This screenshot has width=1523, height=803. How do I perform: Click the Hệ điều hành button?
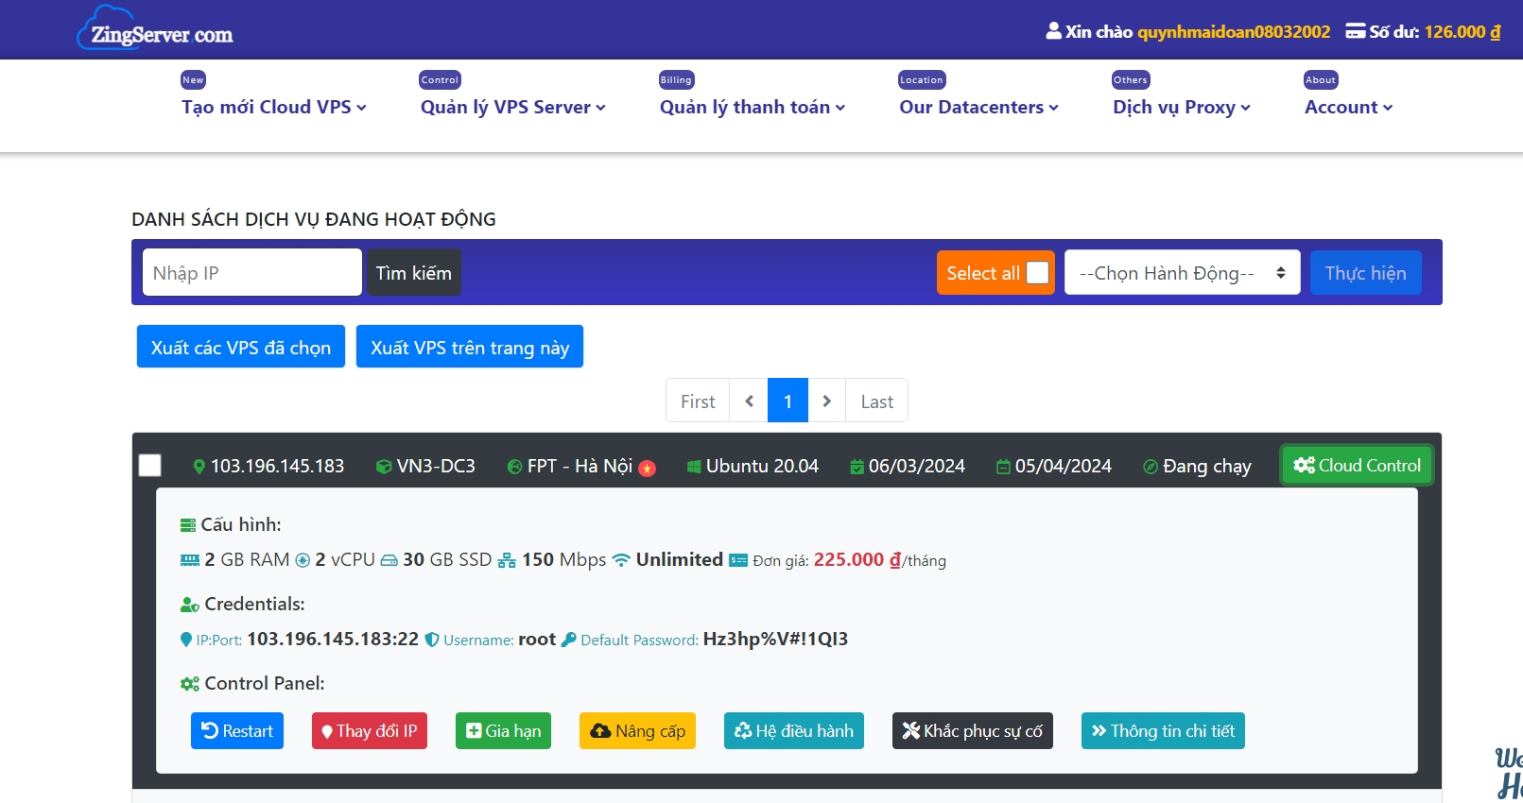click(794, 731)
